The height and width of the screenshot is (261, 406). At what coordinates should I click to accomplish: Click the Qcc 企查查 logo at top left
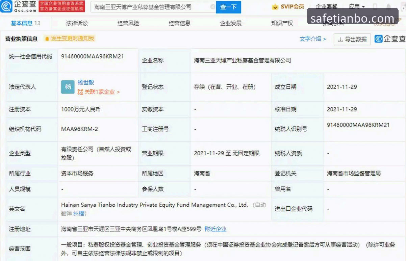[x=18, y=6]
